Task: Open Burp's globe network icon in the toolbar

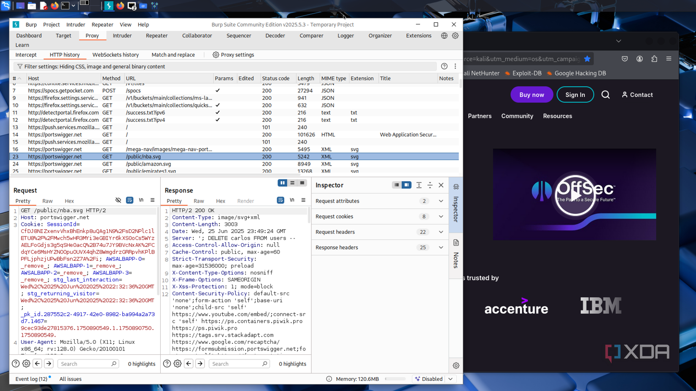Action: pyautogui.click(x=444, y=35)
